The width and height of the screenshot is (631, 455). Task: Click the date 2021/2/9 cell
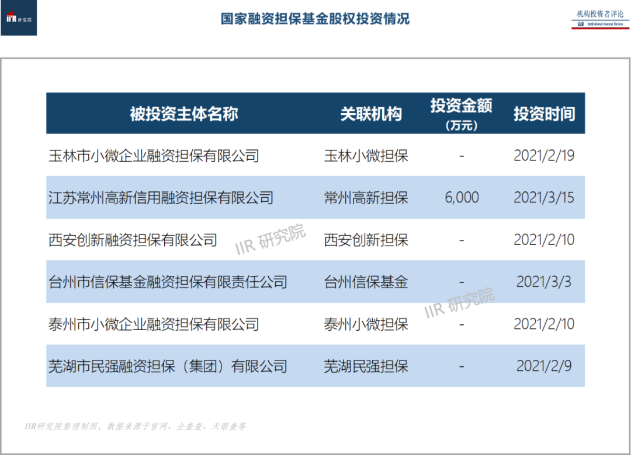[x=544, y=366]
